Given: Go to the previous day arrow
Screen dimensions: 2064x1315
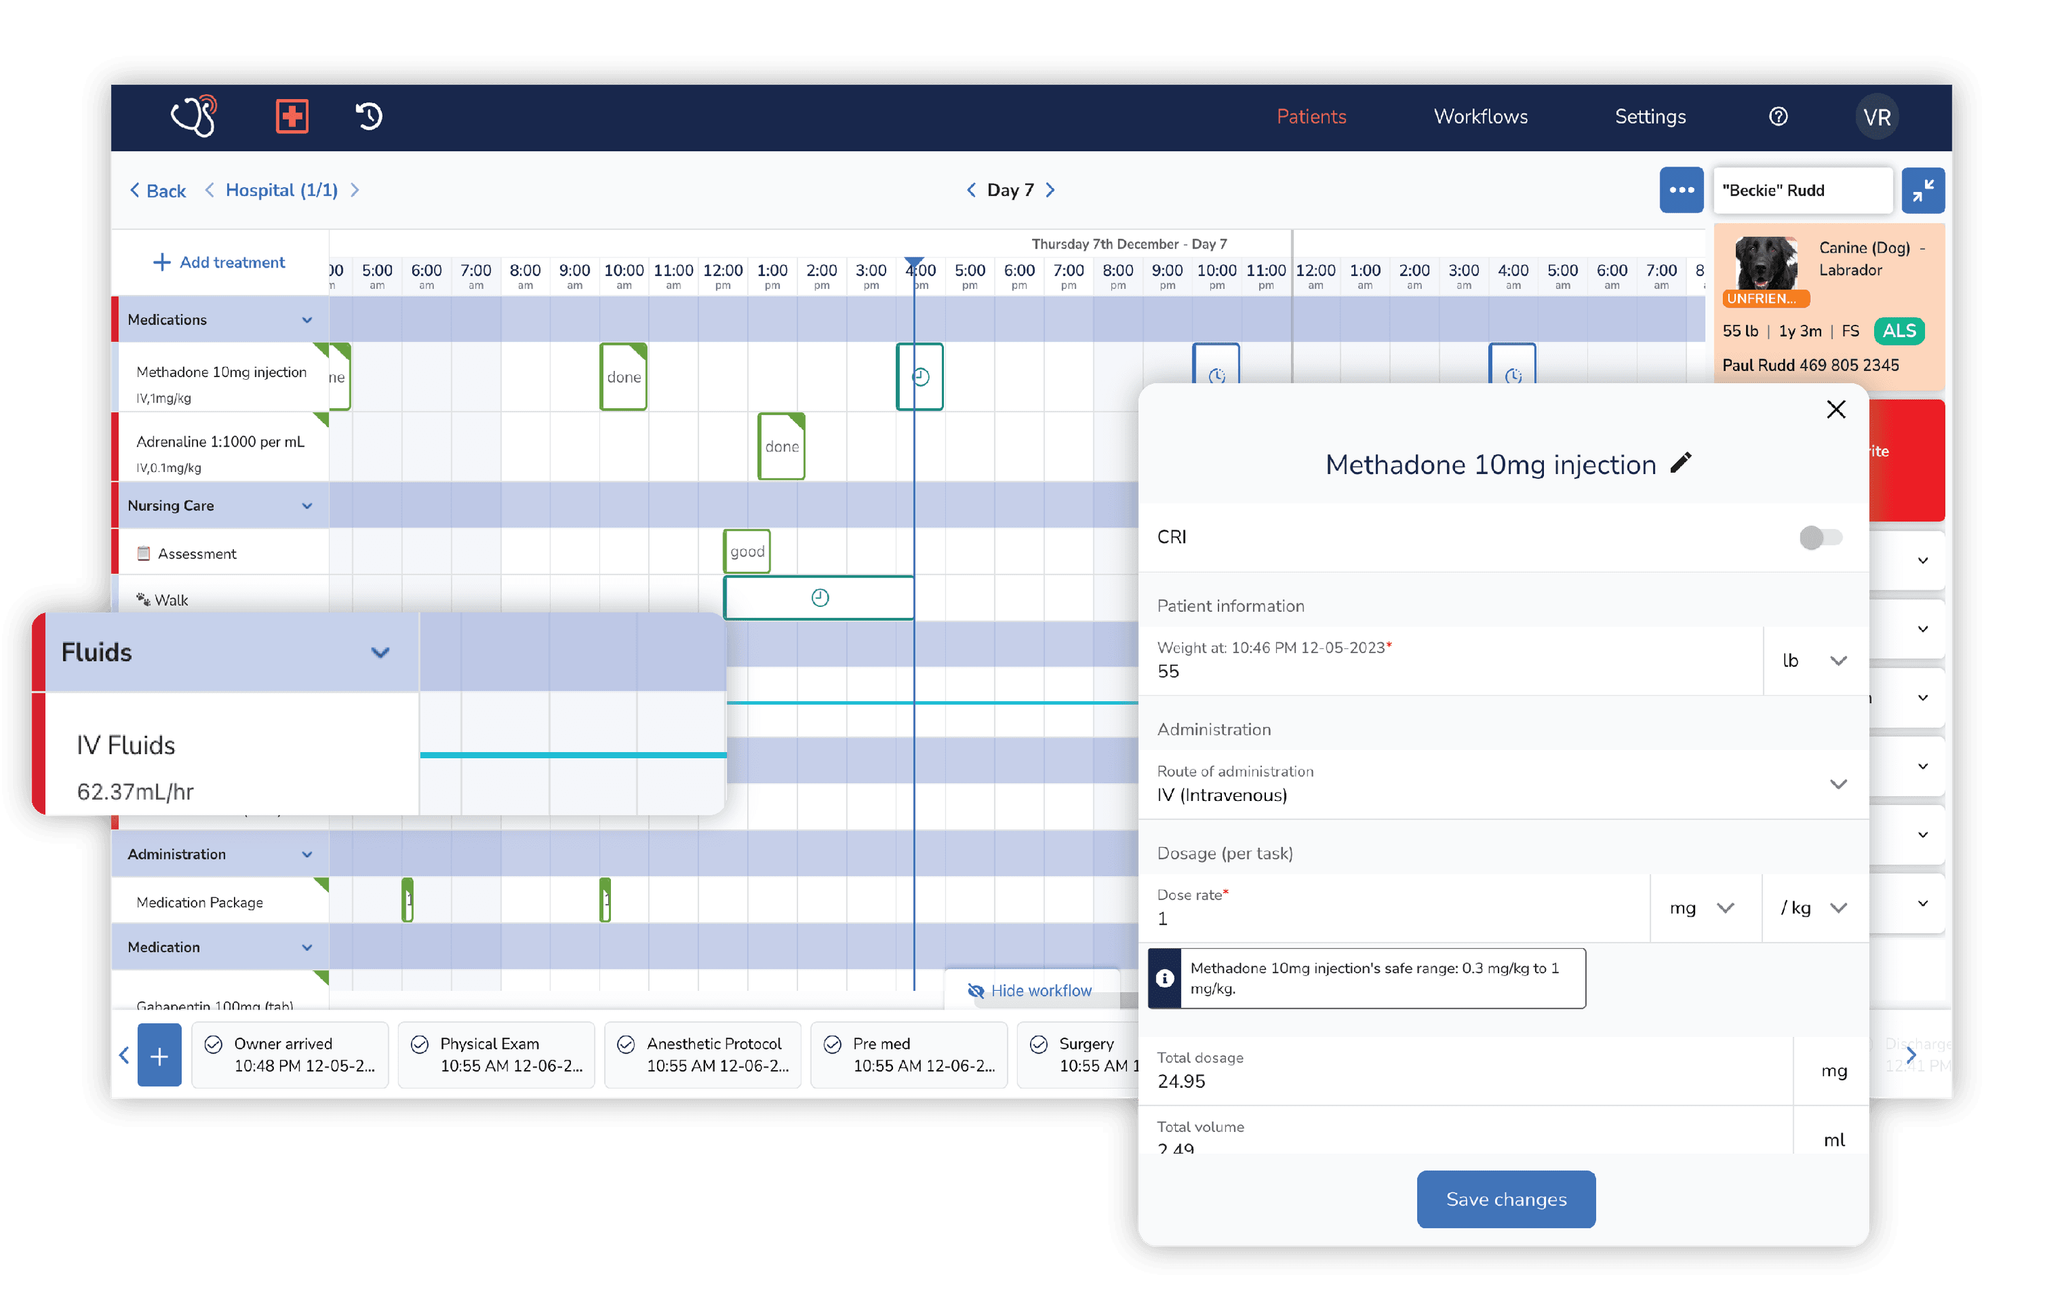Looking at the screenshot, I should [x=971, y=191].
